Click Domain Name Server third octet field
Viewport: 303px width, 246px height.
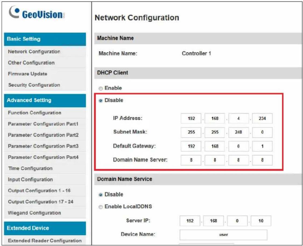pyautogui.click(x=238, y=160)
